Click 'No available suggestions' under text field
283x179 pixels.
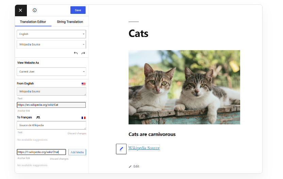coord(32,140)
